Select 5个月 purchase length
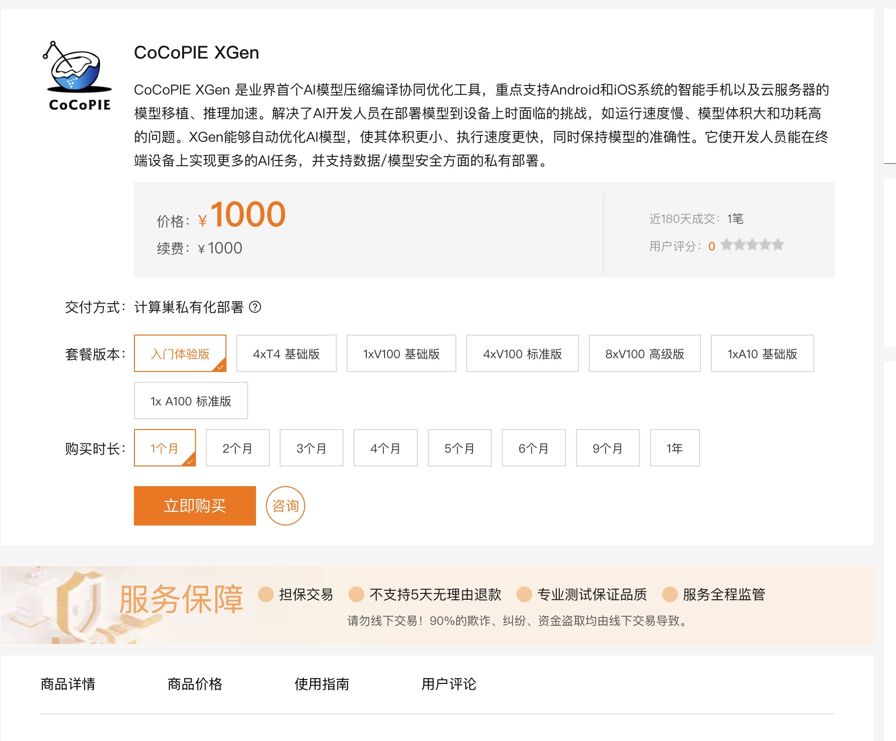Viewport: 896px width, 741px height. pos(460,448)
